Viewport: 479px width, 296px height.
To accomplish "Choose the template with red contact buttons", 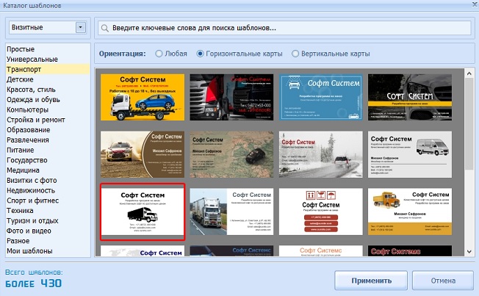I will (321, 212).
